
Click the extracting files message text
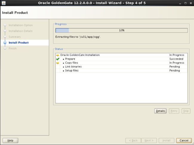click(x=78, y=37)
